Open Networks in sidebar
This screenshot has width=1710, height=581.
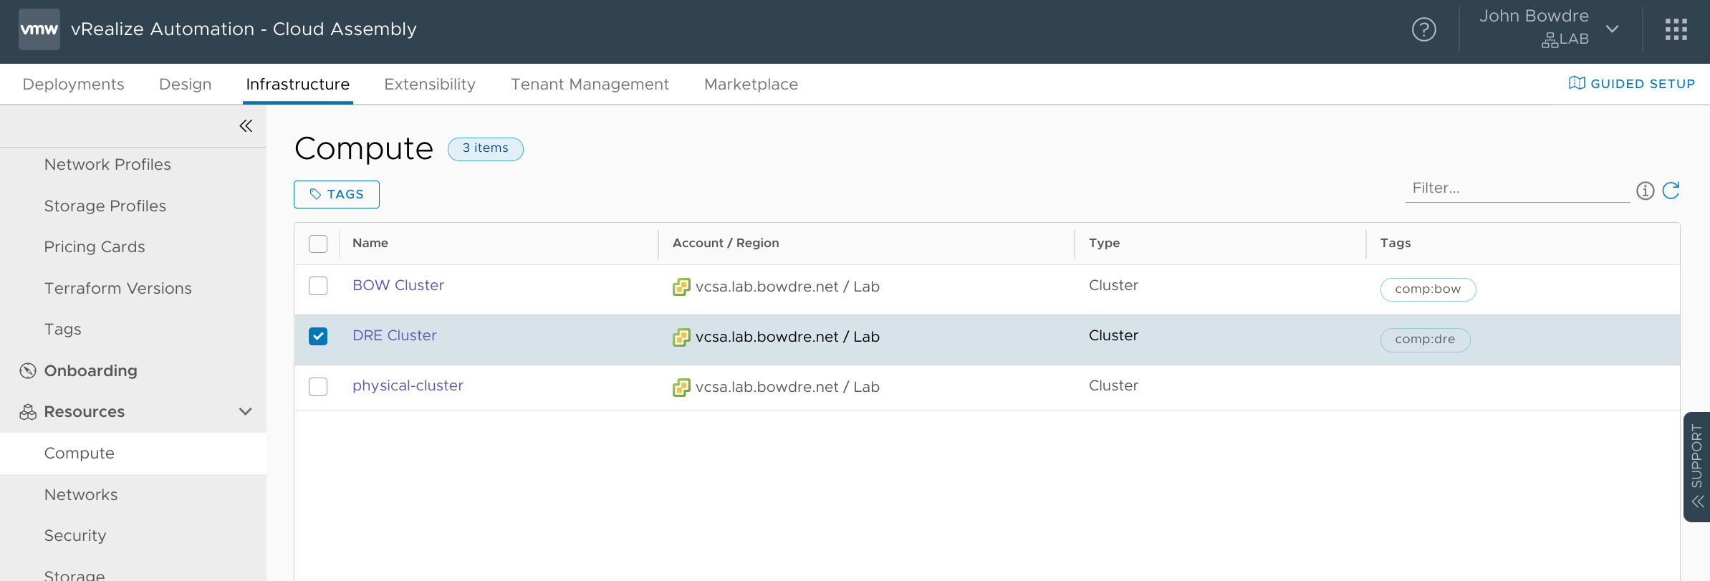[x=81, y=494]
